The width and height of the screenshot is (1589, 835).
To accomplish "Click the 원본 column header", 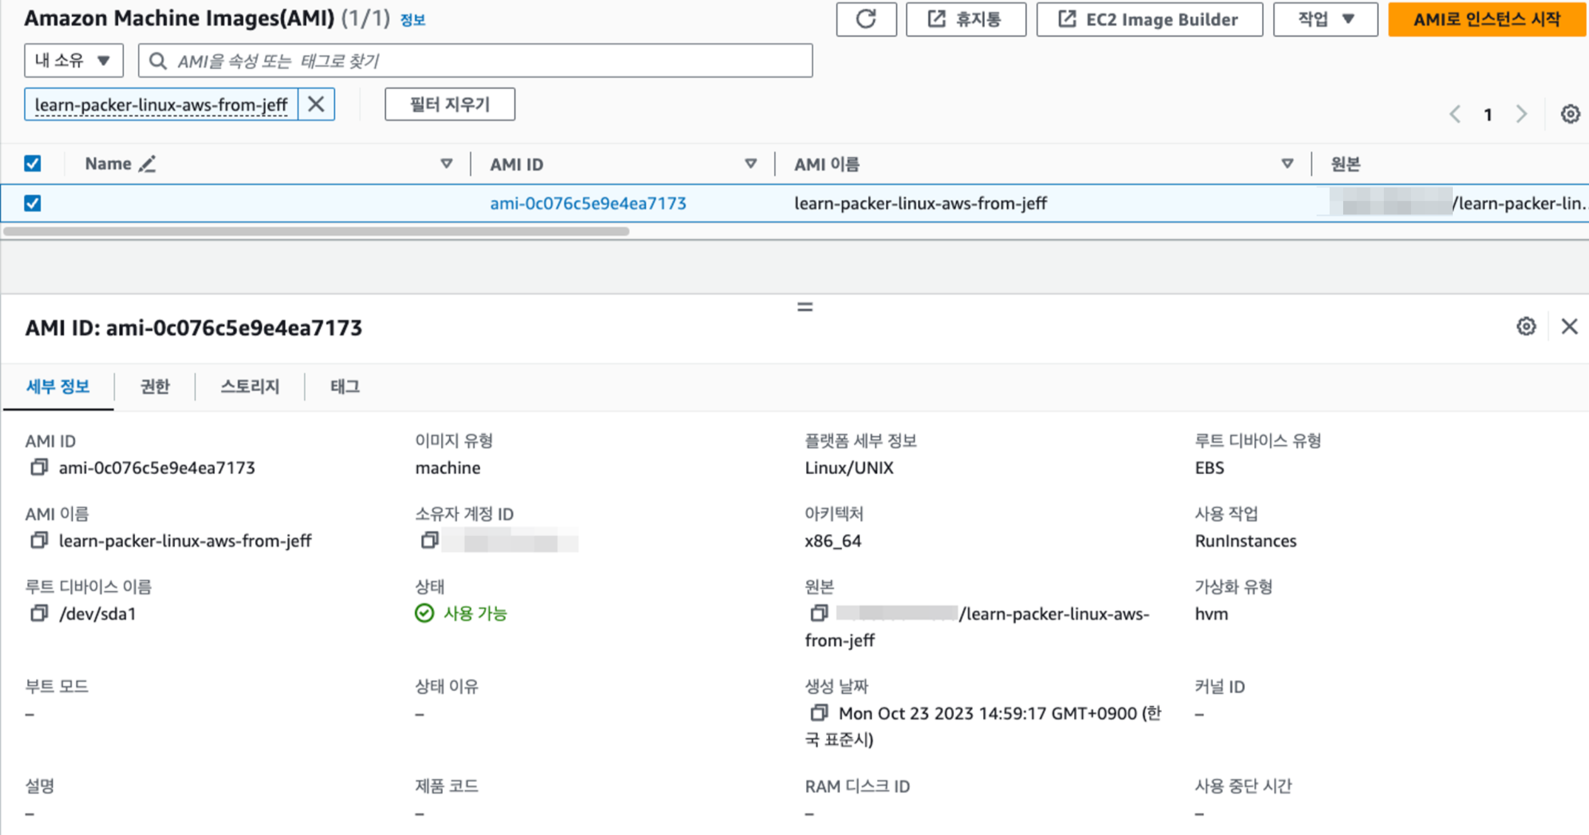I will pyautogui.click(x=1345, y=164).
